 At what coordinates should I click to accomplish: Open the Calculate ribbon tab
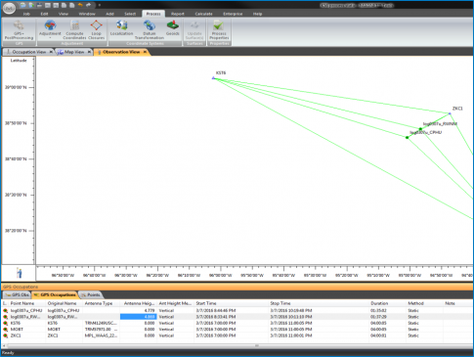[x=203, y=14]
